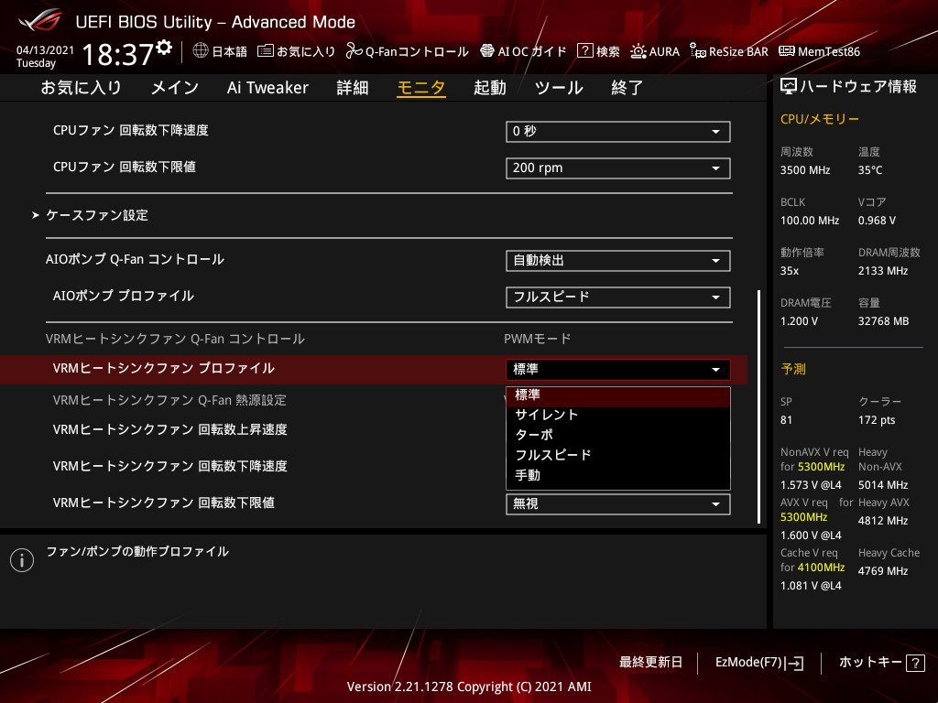Open the CPUファン 回転数下限値 200 rpm dropdown

click(618, 168)
